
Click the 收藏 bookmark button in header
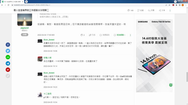click(140, 10)
